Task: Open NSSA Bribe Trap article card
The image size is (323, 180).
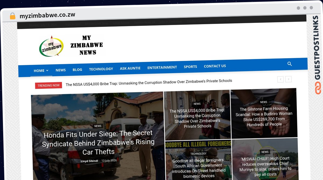Action: click(x=197, y=118)
